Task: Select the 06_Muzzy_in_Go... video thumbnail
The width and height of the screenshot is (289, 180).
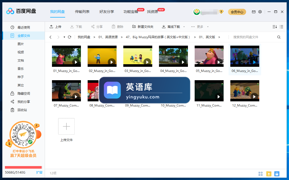Action: point(245,56)
